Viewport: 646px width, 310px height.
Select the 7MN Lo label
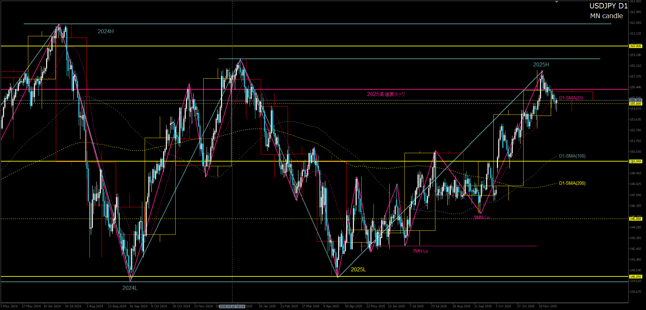click(420, 251)
